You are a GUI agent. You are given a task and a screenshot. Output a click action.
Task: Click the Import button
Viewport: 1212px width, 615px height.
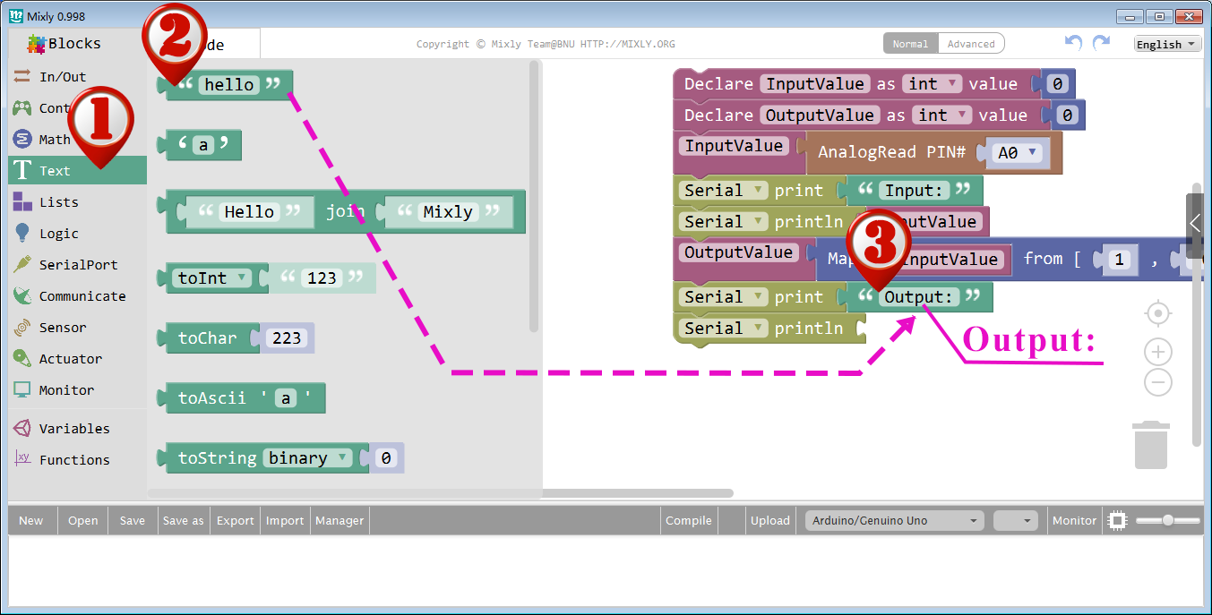tap(285, 520)
